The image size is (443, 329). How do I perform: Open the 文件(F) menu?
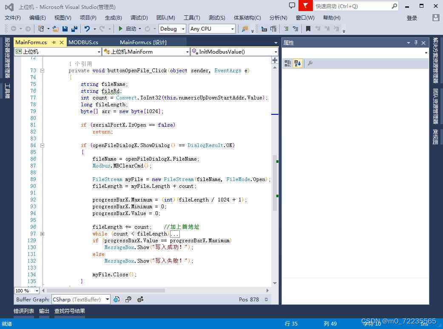(x=13, y=18)
